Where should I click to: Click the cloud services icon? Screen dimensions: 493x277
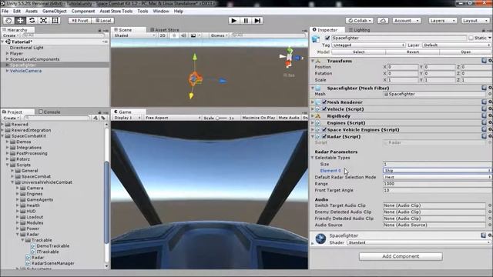383,21
